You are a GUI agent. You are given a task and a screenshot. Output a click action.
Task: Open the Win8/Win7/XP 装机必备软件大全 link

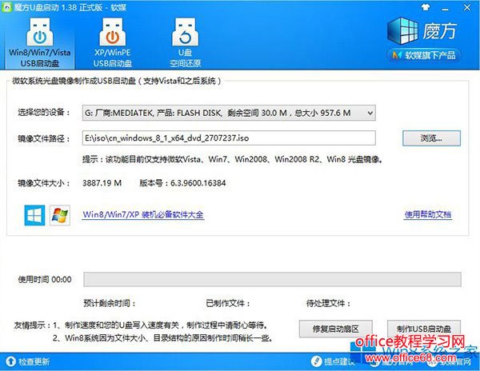click(143, 214)
